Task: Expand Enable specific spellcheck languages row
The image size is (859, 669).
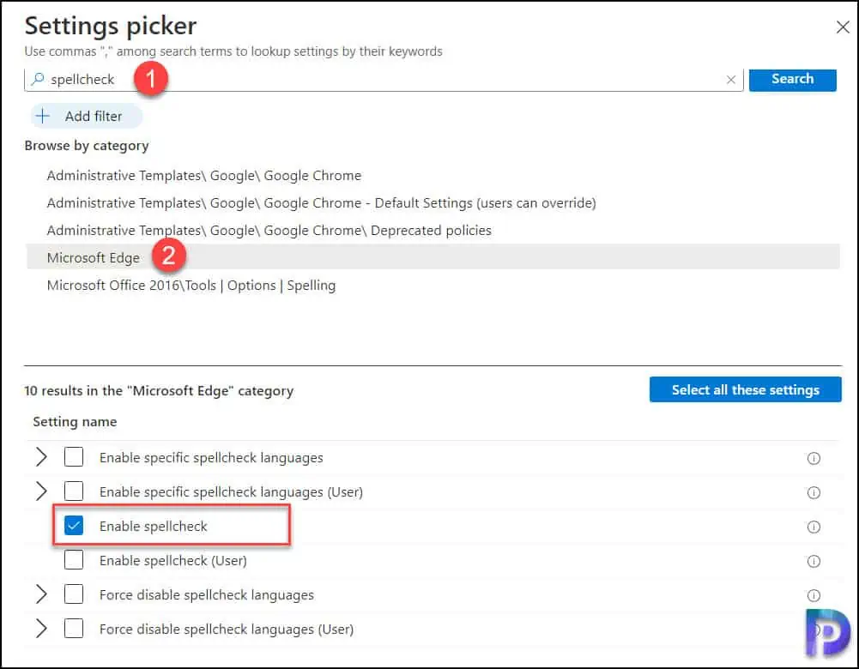Action: tap(41, 456)
